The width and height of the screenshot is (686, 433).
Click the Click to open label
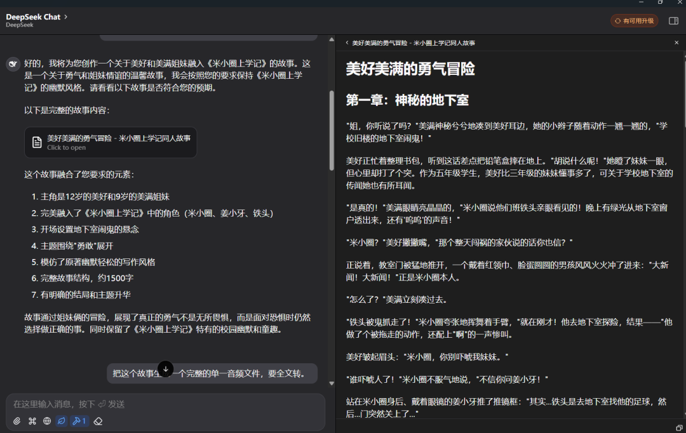(67, 148)
